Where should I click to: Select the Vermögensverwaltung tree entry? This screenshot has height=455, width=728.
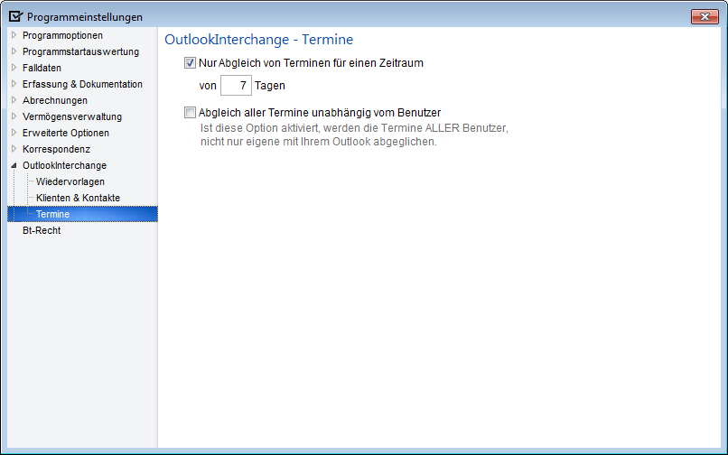click(72, 116)
